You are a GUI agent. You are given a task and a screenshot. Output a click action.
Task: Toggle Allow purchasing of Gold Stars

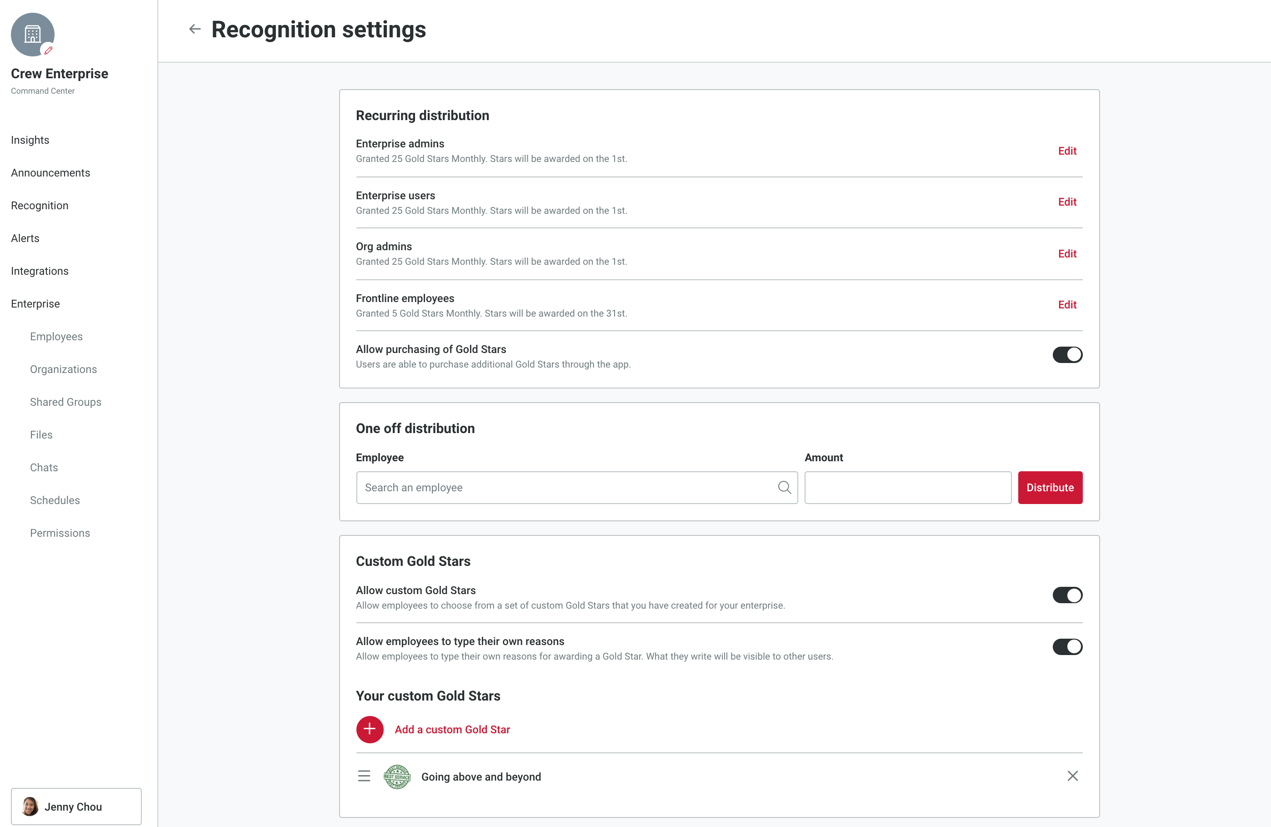1067,355
